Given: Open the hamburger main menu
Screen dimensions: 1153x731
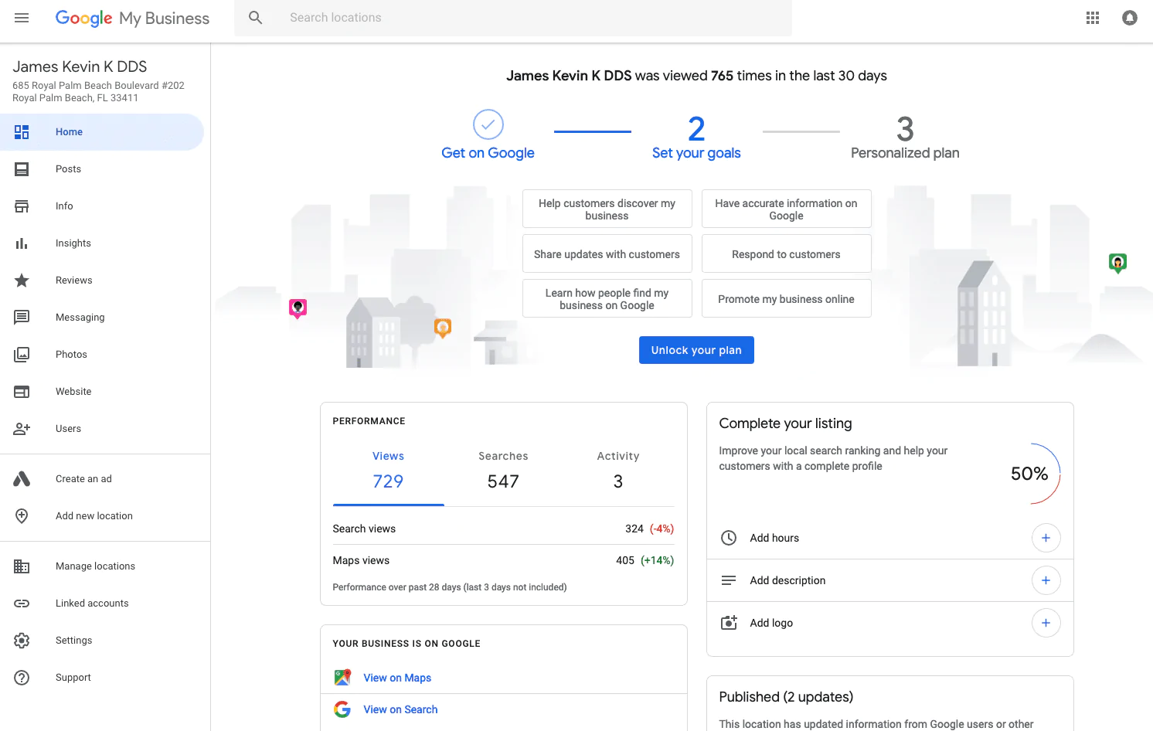Looking at the screenshot, I should (x=22, y=18).
